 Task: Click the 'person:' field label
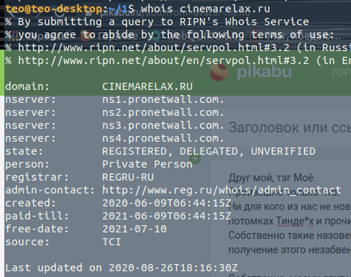[x=27, y=164]
